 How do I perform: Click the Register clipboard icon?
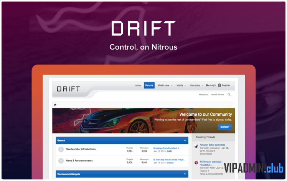click(x=219, y=85)
